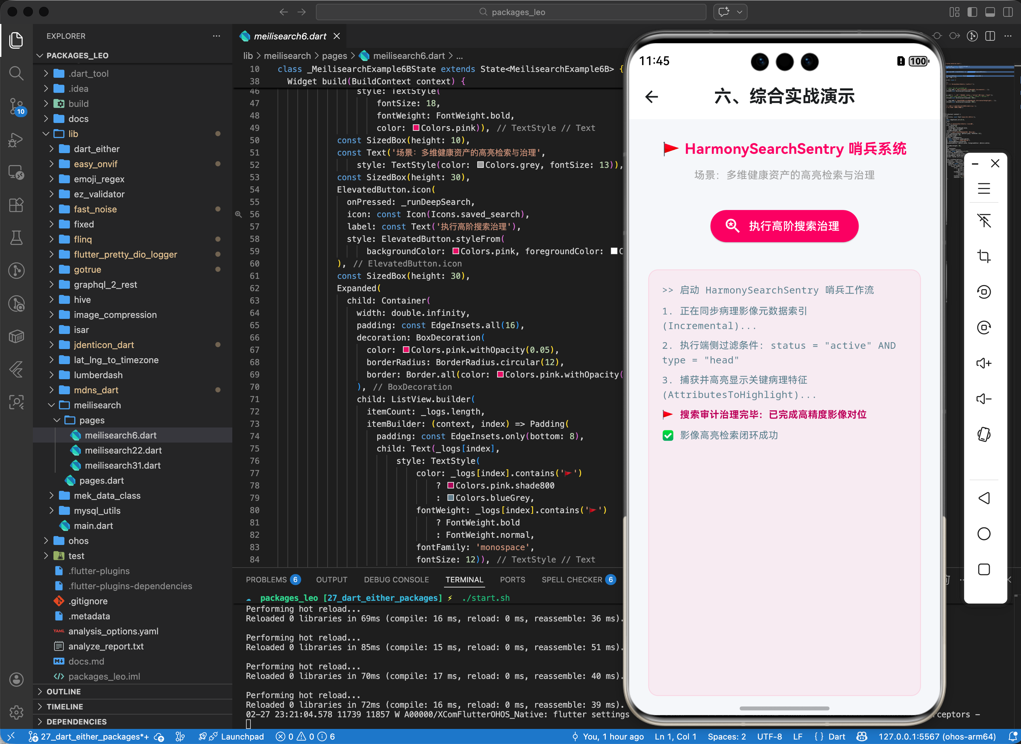1021x744 pixels.
Task: Open the Extensions view
Action: pos(16,206)
